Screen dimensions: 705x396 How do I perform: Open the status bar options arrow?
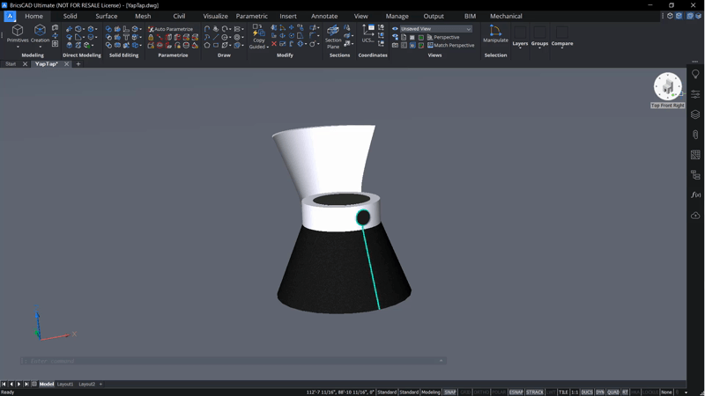point(686,392)
